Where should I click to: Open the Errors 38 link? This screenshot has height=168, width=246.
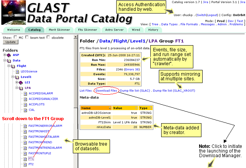pos(132,70)
